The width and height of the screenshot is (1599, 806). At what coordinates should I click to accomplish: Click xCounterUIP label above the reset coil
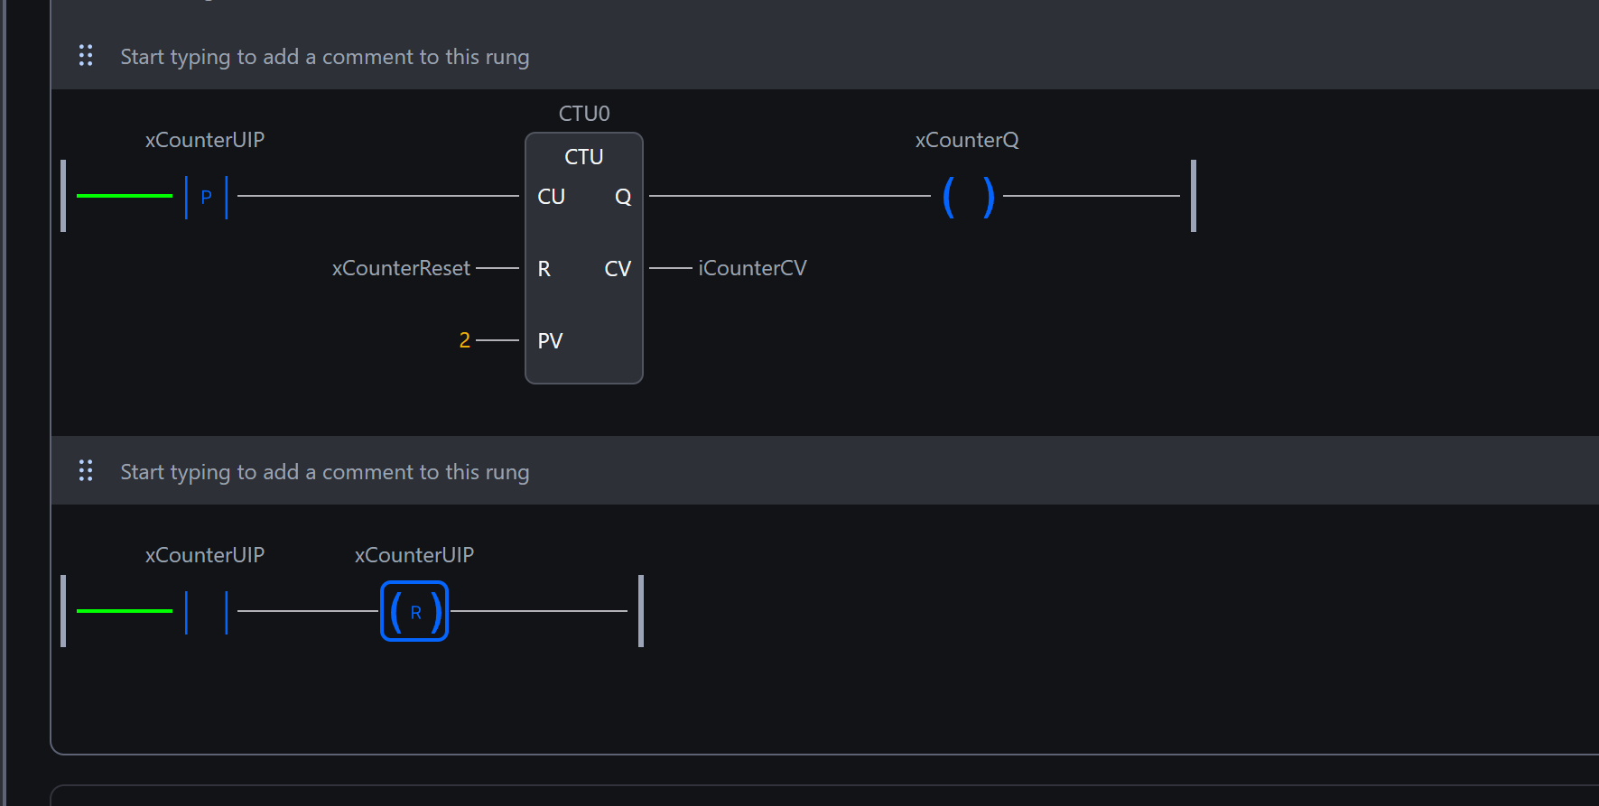pos(414,555)
